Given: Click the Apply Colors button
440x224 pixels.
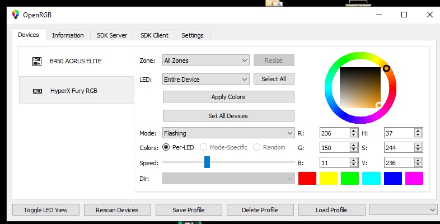Looking at the screenshot, I should pos(228,97).
